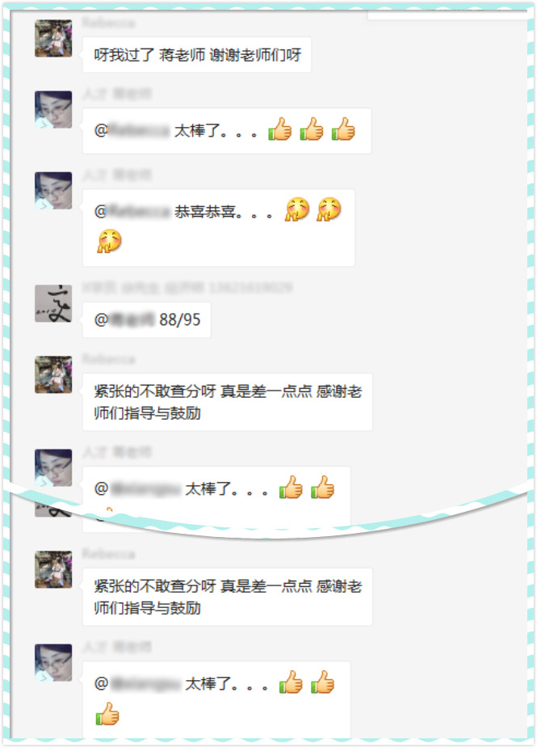Click the calligraphy avatar beside '88/95' message
This screenshot has height=748, width=537.
pyautogui.click(x=53, y=303)
